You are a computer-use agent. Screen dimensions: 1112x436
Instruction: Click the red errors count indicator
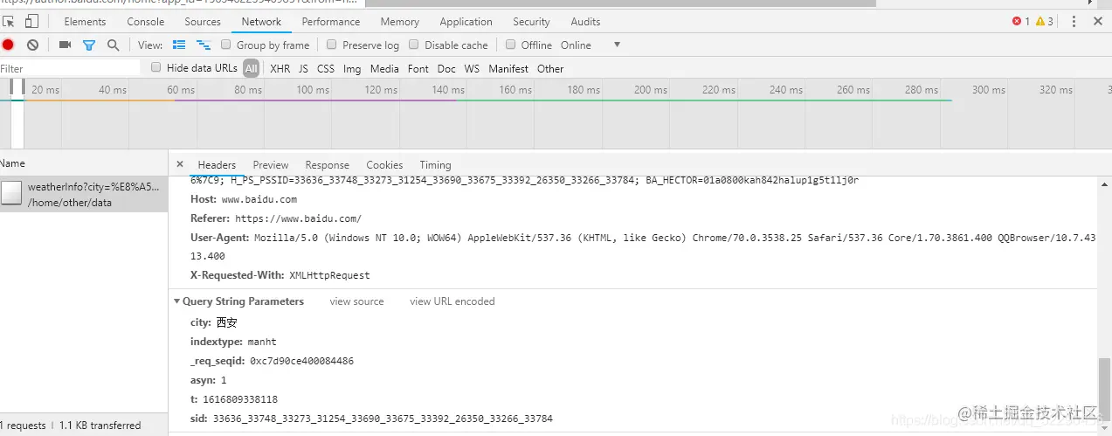(x=1020, y=22)
